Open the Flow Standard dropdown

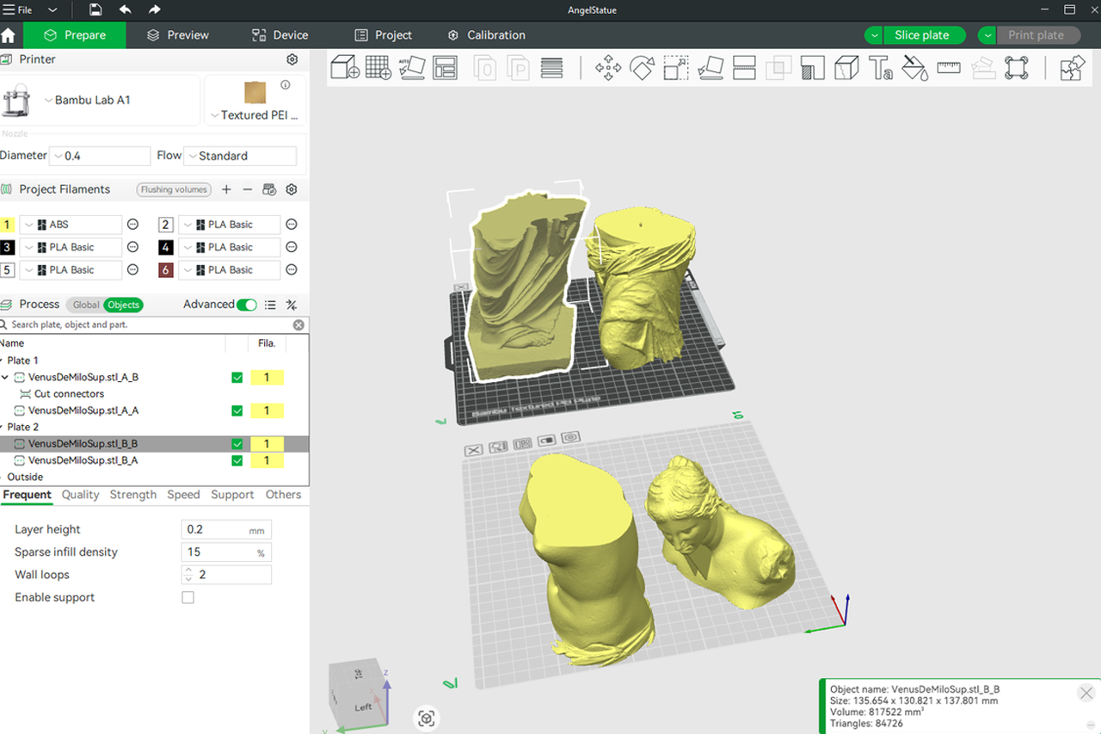point(240,156)
